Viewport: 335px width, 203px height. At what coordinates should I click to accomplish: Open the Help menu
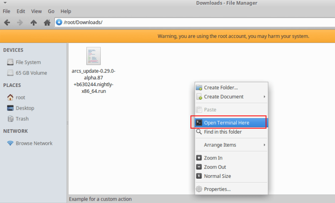(x=66, y=11)
